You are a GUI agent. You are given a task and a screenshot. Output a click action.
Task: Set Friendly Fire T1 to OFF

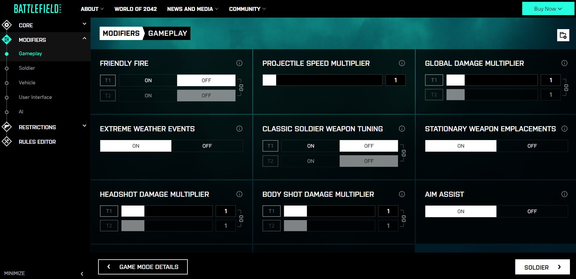coord(206,80)
